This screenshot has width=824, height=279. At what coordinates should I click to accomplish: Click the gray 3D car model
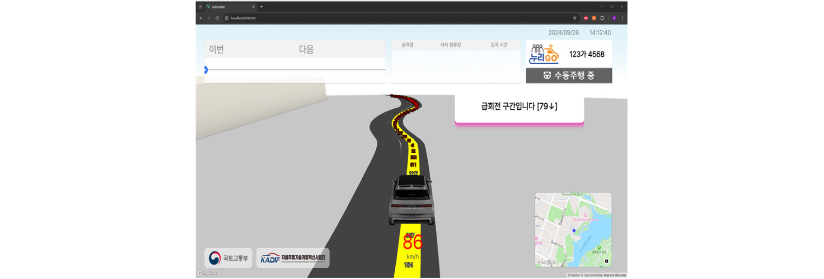(412, 200)
